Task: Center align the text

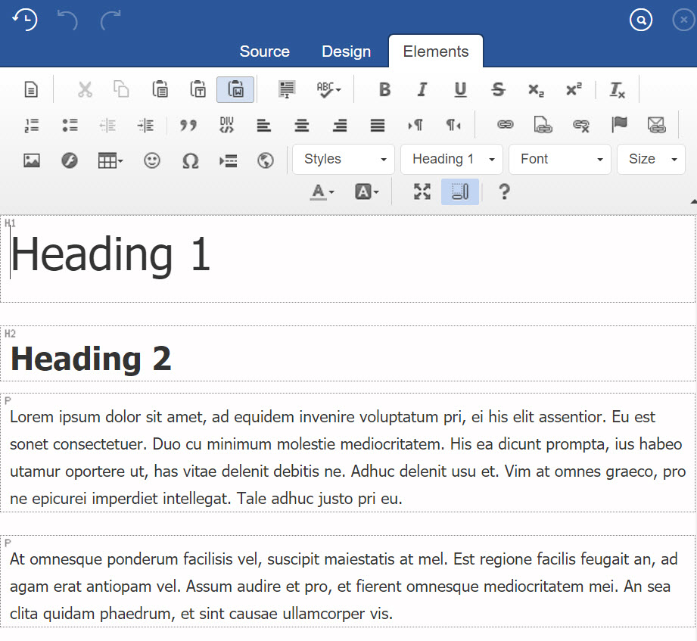Action: (302, 126)
